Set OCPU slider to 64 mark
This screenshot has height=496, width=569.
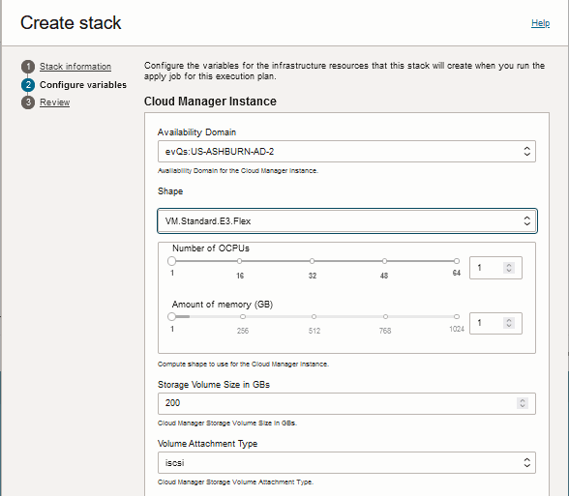click(457, 261)
